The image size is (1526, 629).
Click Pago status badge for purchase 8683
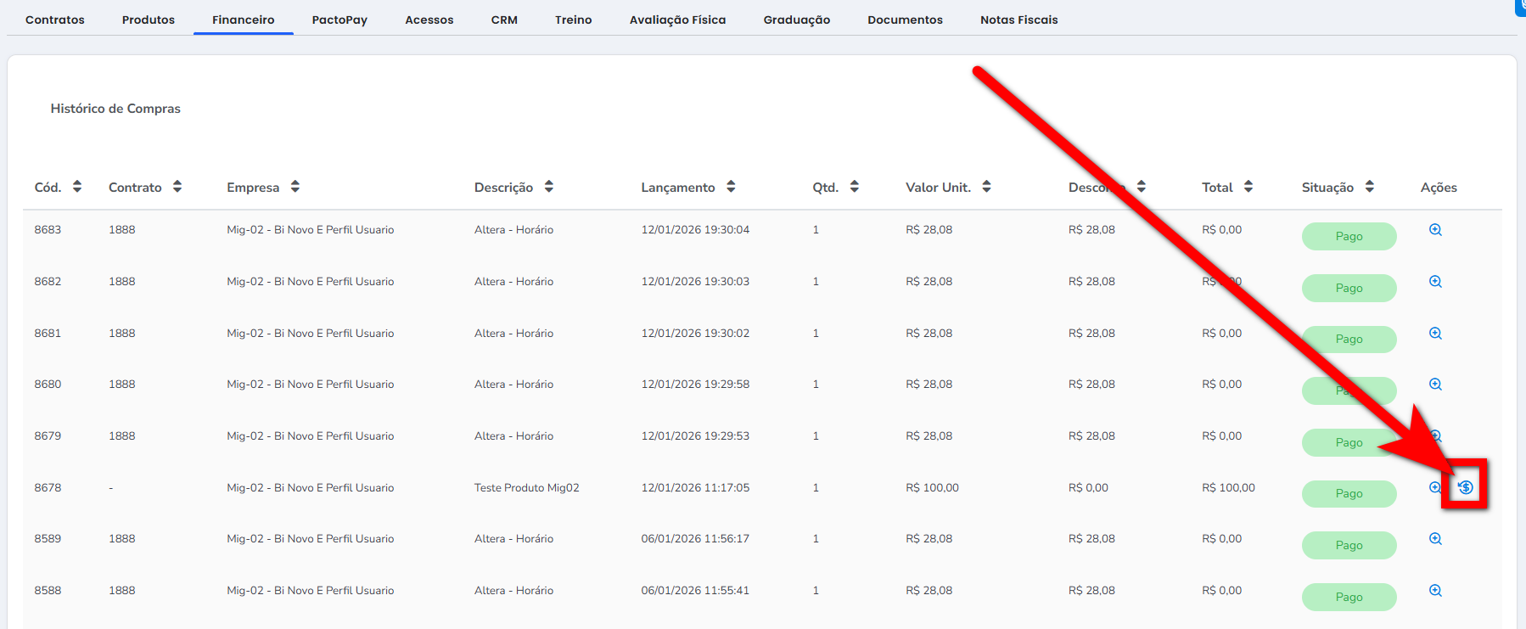(1349, 236)
